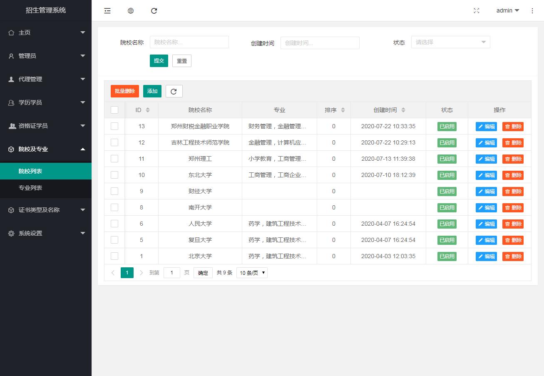Image resolution: width=544 pixels, height=376 pixels.
Task: Click the globe icon in top bar
Action: click(131, 11)
